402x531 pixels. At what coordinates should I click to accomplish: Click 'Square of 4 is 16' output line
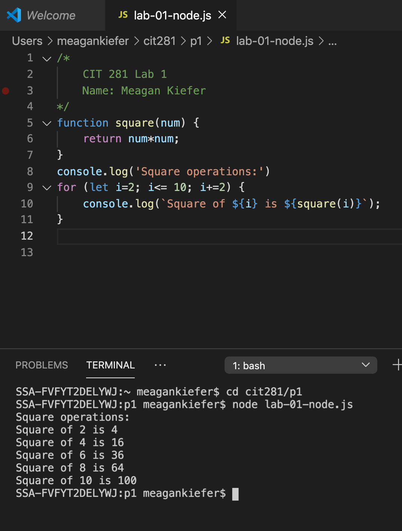70,442
